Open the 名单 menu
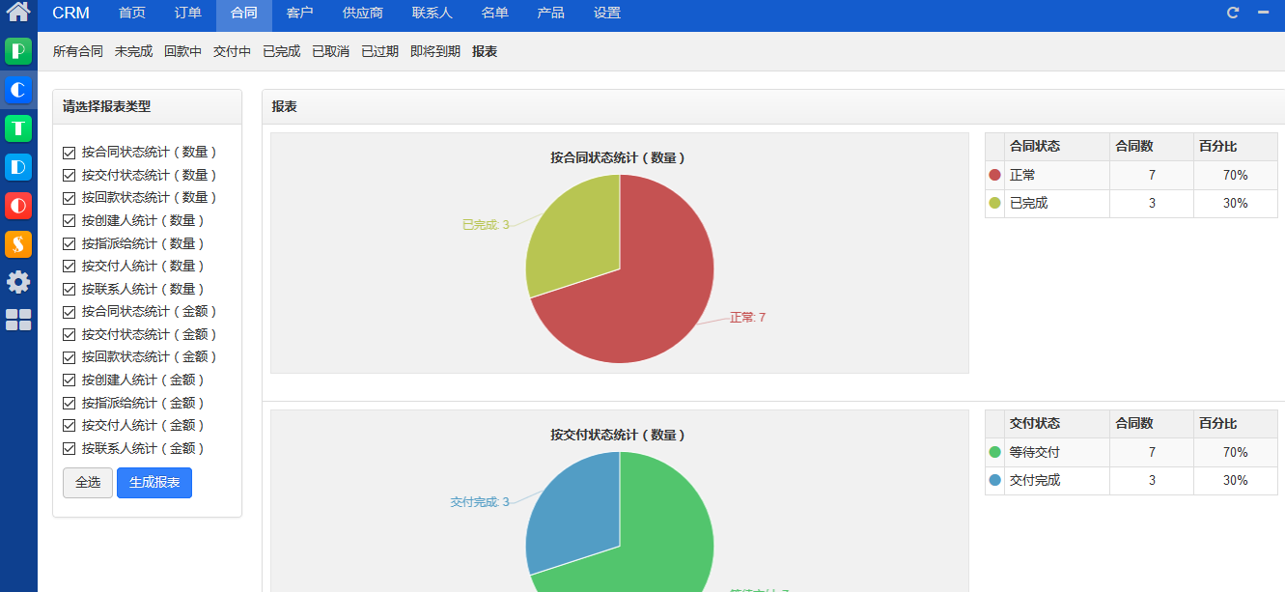 point(495,14)
